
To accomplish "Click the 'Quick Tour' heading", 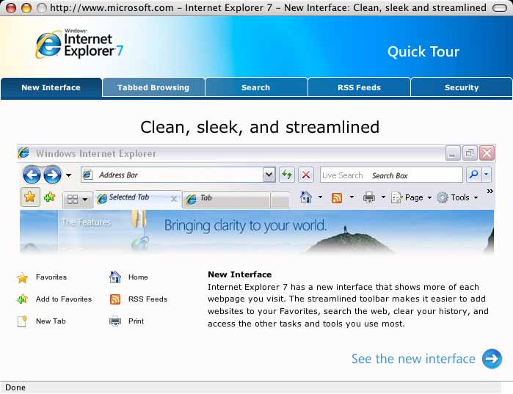I will pos(423,51).
